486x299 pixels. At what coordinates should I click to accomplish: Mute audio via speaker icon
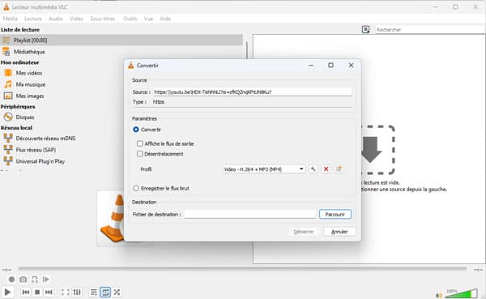pos(439,295)
